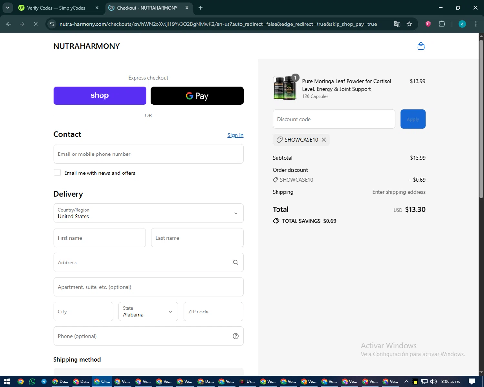Open the 'Ur...' taskbar window

tap(247, 382)
